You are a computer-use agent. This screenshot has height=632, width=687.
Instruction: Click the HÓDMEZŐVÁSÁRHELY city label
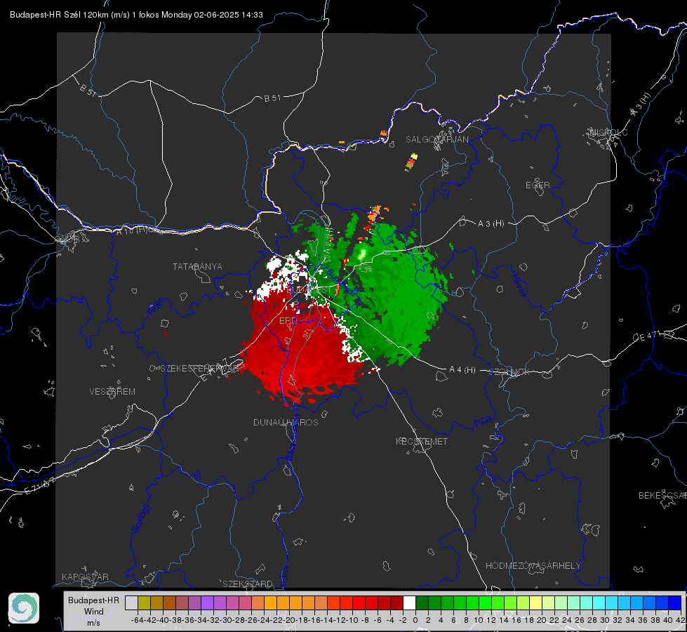(x=533, y=566)
